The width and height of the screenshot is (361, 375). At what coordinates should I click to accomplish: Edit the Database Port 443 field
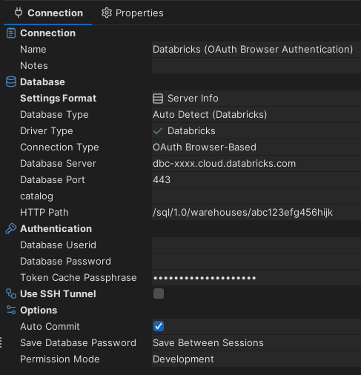click(256, 180)
